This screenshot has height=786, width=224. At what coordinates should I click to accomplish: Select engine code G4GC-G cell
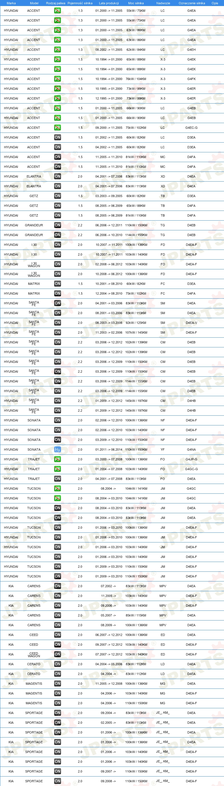(191, 469)
